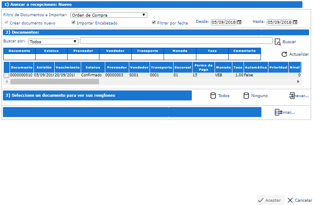
Task: Click the Actualizar refresh icon
Action: pyautogui.click(x=284, y=54)
